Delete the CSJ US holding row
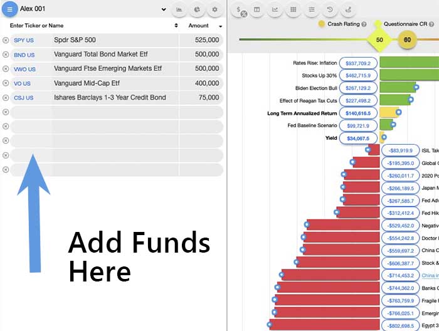 pyautogui.click(x=6, y=98)
